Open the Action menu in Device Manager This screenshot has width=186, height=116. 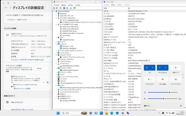pyautogui.click(x=64, y=5)
